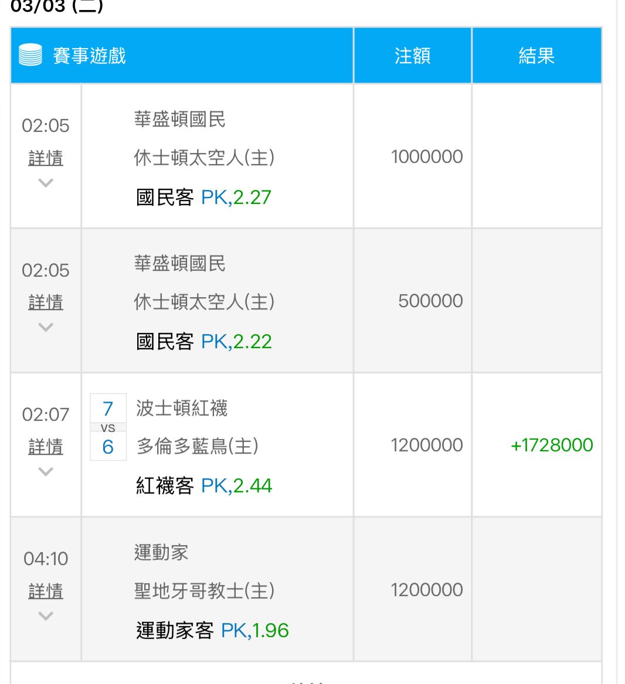The width and height of the screenshot is (625, 684).
Task: Click the coin stack icon beside 賽事遊戲
Action: coord(30,56)
